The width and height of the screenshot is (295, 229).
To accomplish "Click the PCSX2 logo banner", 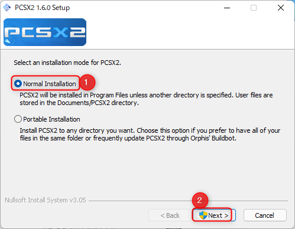I will tap(45, 32).
